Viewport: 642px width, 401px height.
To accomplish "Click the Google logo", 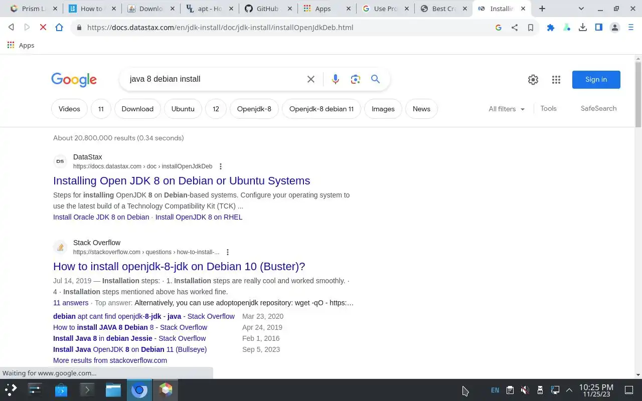I will pos(74,80).
